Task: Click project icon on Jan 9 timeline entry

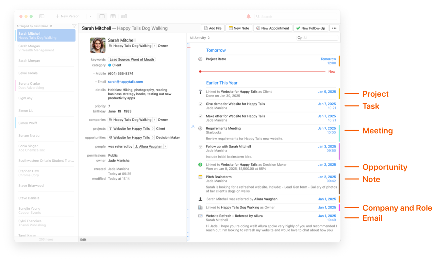Action: pos(200,92)
